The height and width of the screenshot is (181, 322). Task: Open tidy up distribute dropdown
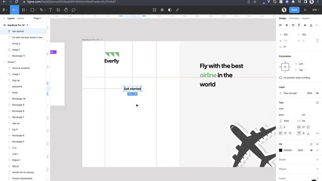(317, 25)
